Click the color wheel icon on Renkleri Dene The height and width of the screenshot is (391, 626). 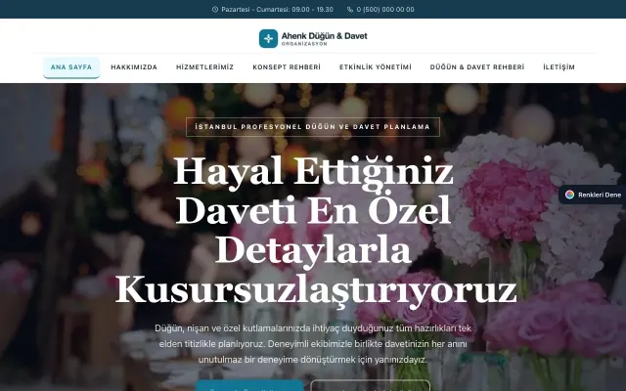click(x=569, y=195)
